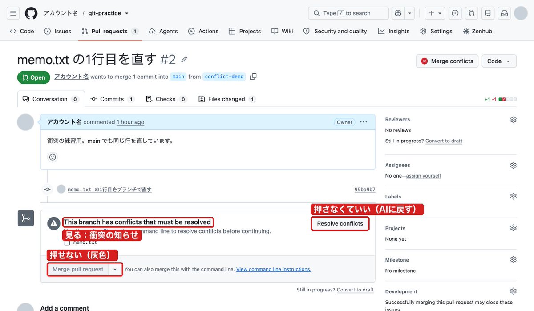Go to the Issues tab
Viewport: 534px width, 311px height.
58,31
